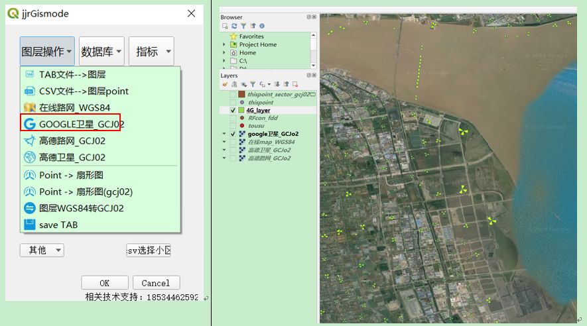The image size is (587, 326).
Task: Click the floppy disk save TAB icon
Action: coord(30,225)
